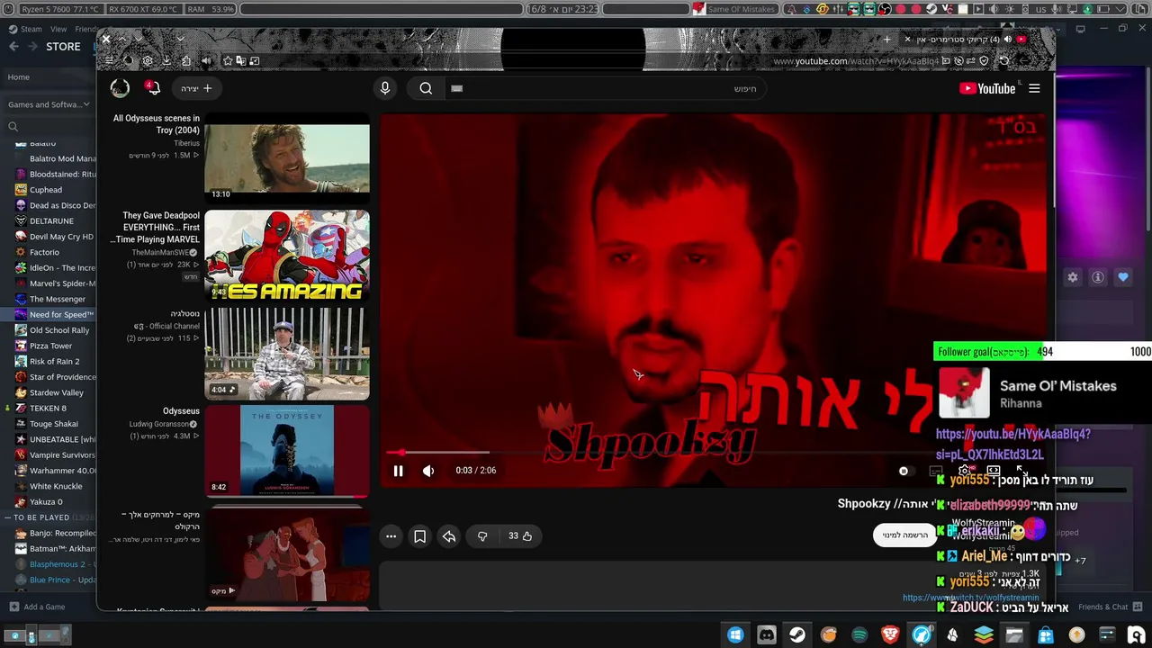Open 'They Gave Deadpool EVERYTHING' video title
1152x648 pixels.
pos(156,228)
